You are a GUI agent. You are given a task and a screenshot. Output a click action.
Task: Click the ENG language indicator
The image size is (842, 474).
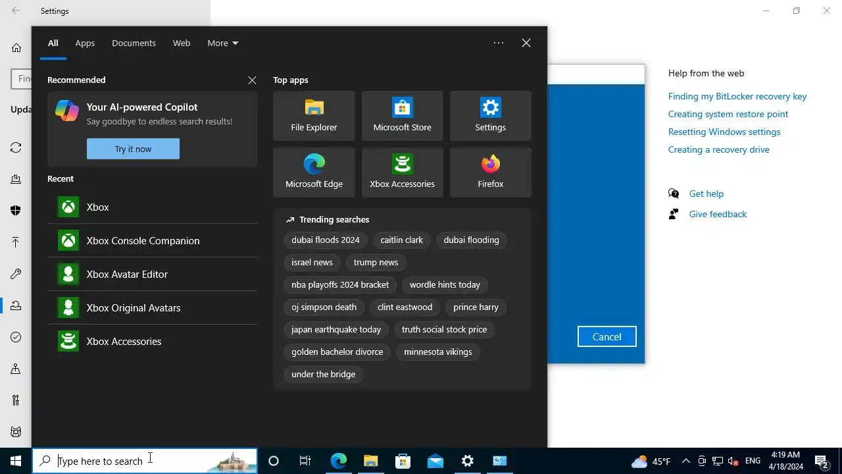(x=753, y=461)
